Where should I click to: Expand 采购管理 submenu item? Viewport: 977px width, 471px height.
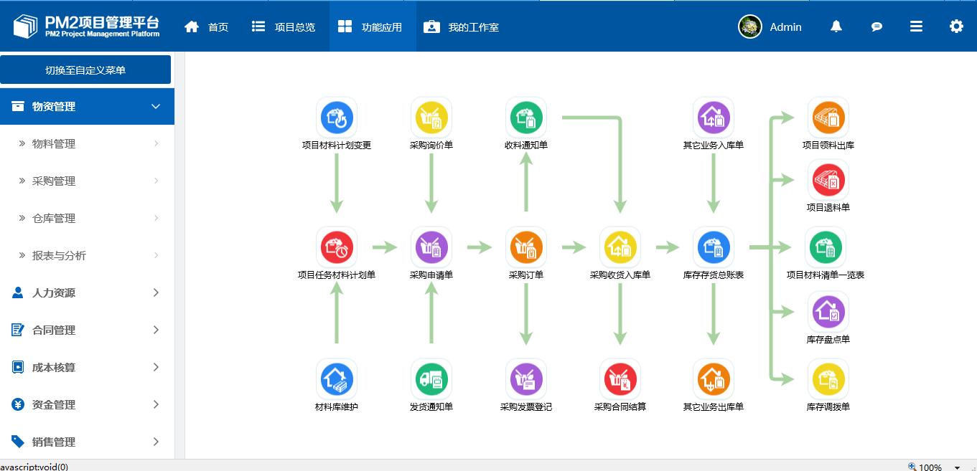pyautogui.click(x=87, y=181)
